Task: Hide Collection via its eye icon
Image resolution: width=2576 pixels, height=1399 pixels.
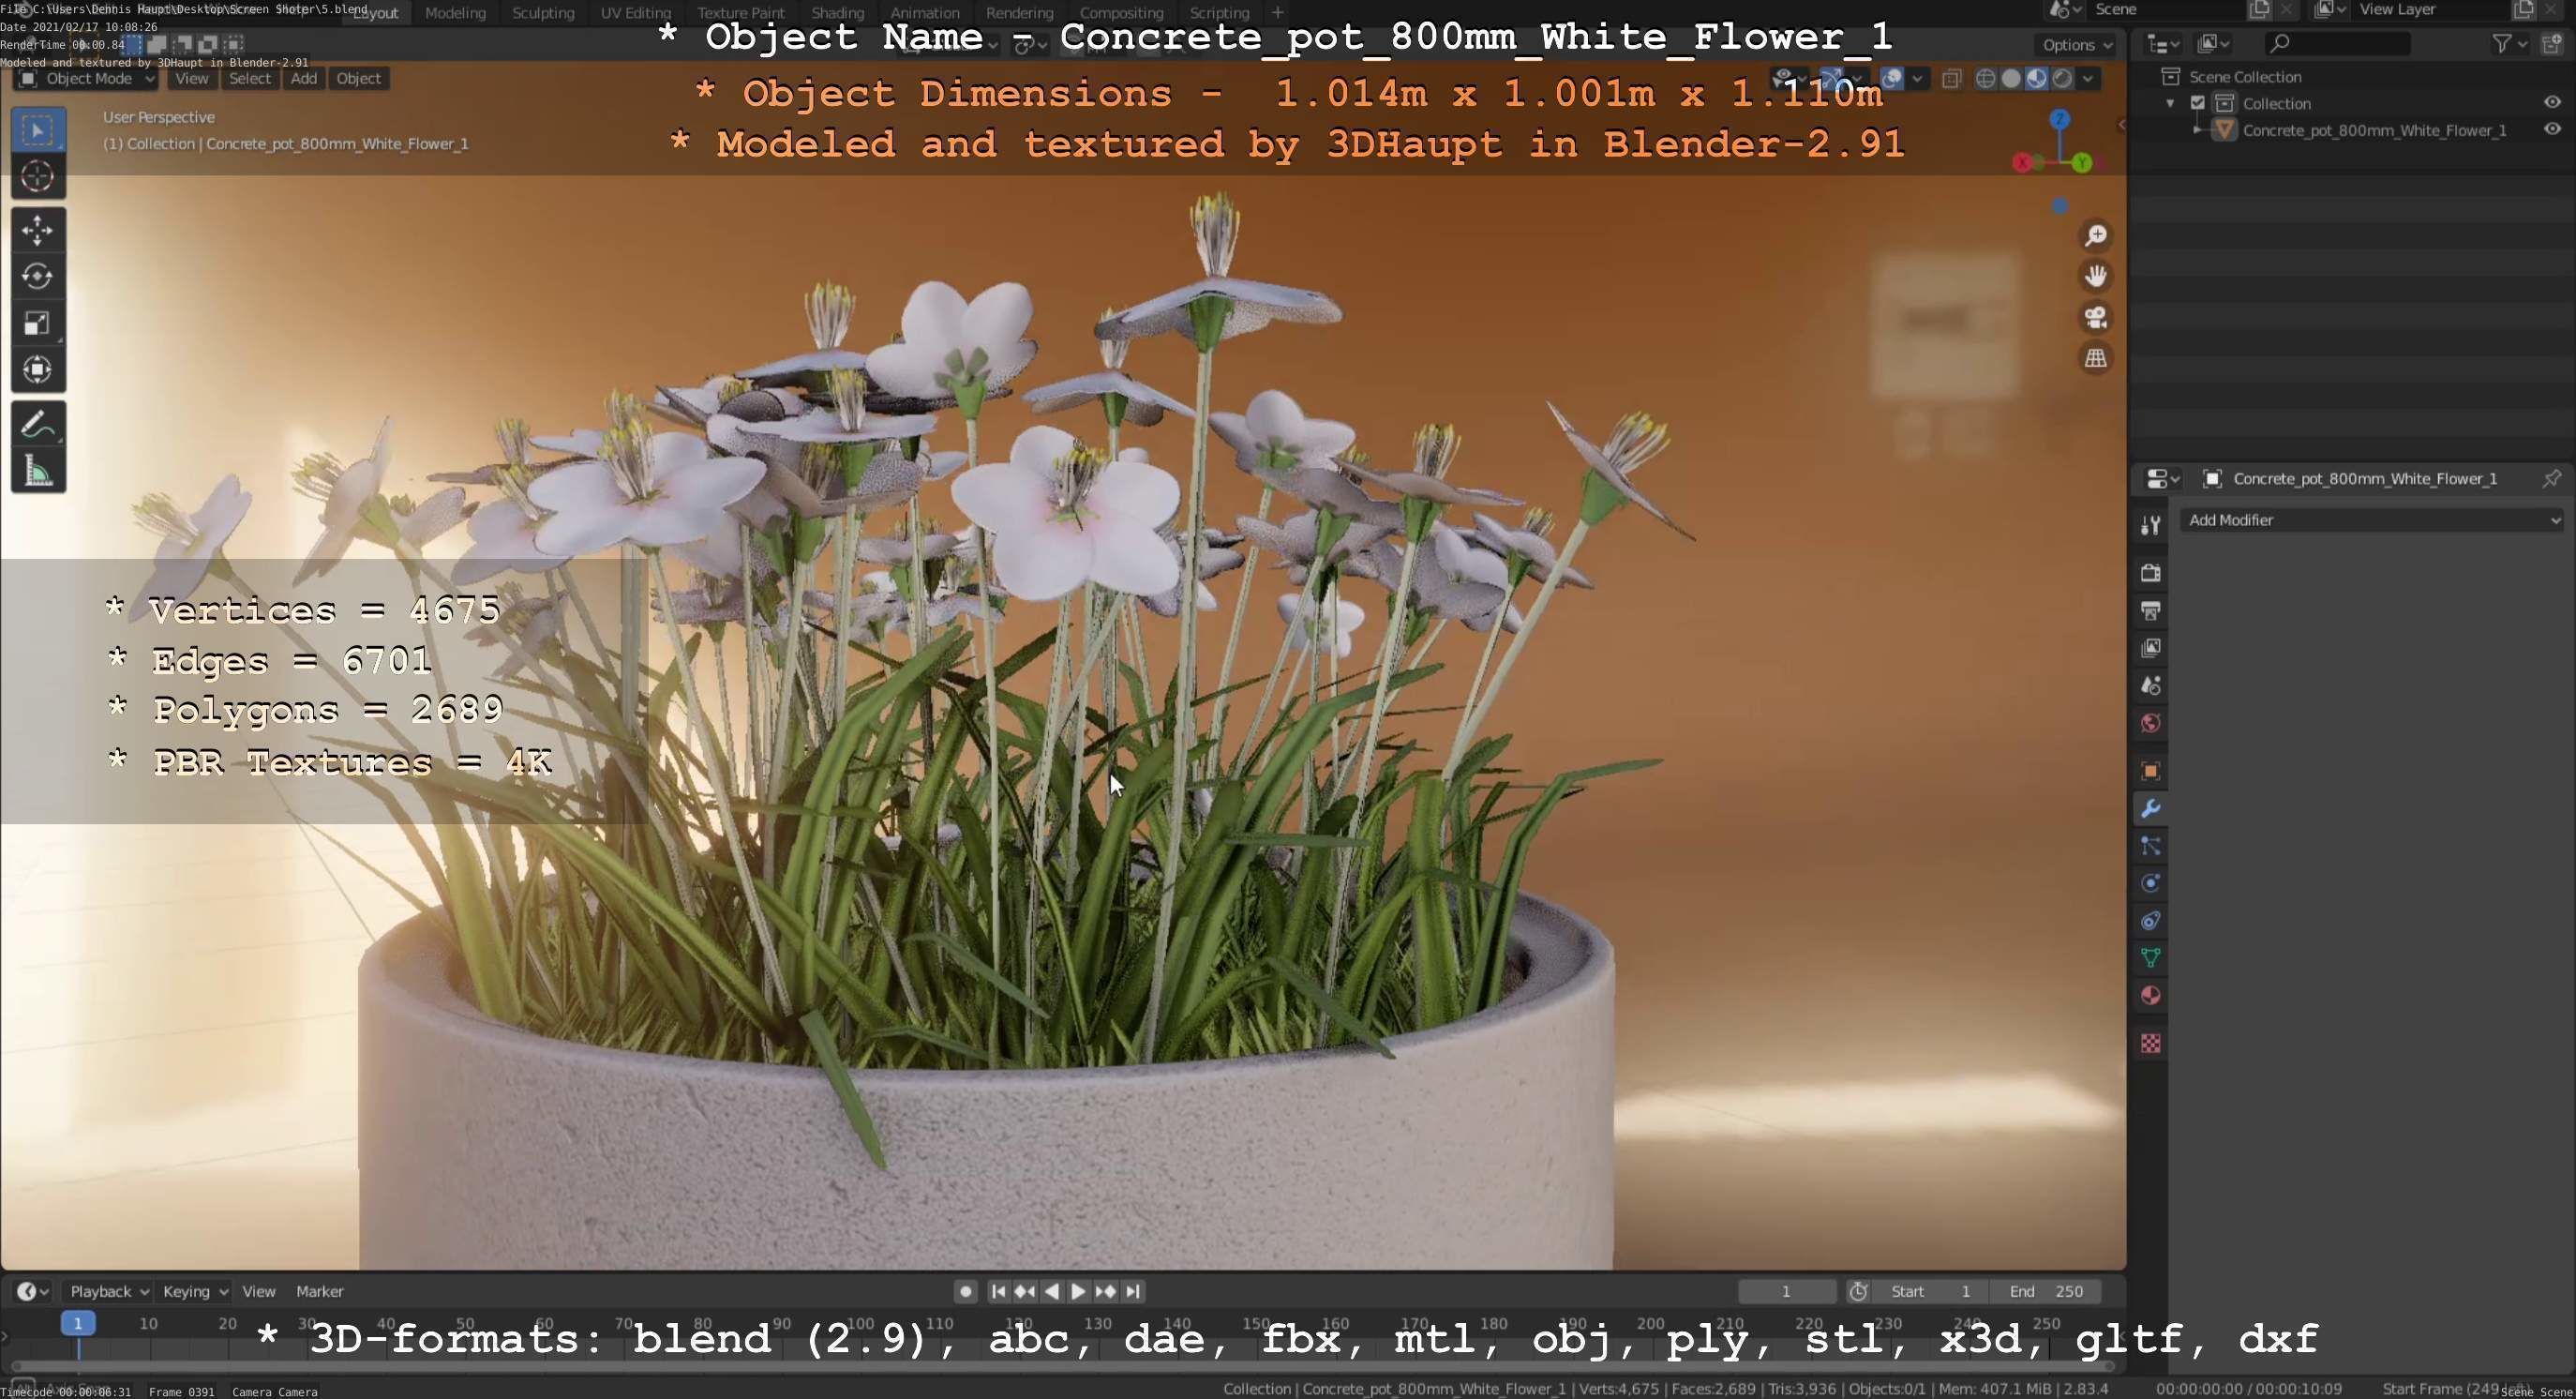Action: 2553,102
